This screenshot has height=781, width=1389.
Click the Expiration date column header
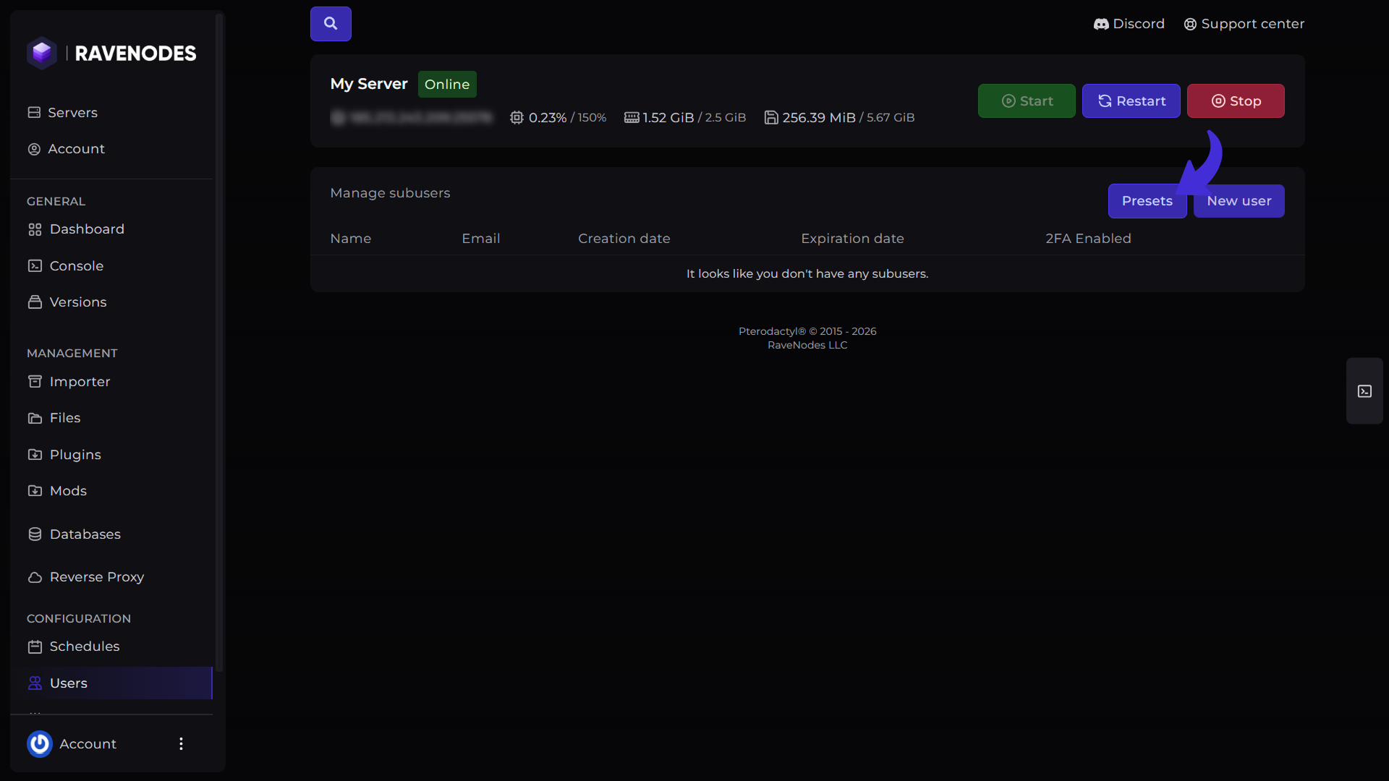point(852,239)
